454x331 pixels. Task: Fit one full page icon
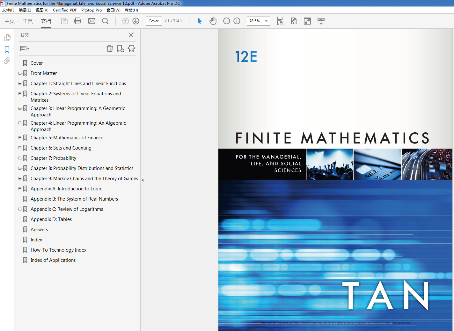(294, 21)
